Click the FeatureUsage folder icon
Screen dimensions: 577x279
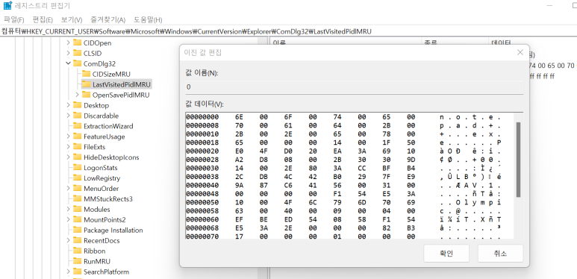(x=77, y=137)
